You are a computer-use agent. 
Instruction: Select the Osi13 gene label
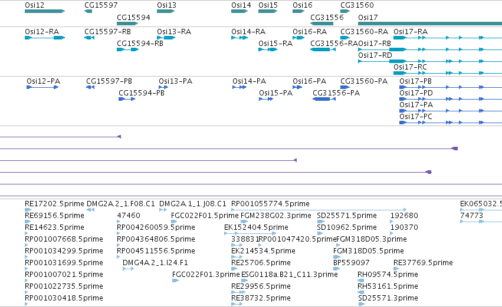166,5
